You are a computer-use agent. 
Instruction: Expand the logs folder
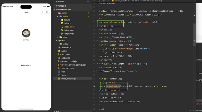58,37
